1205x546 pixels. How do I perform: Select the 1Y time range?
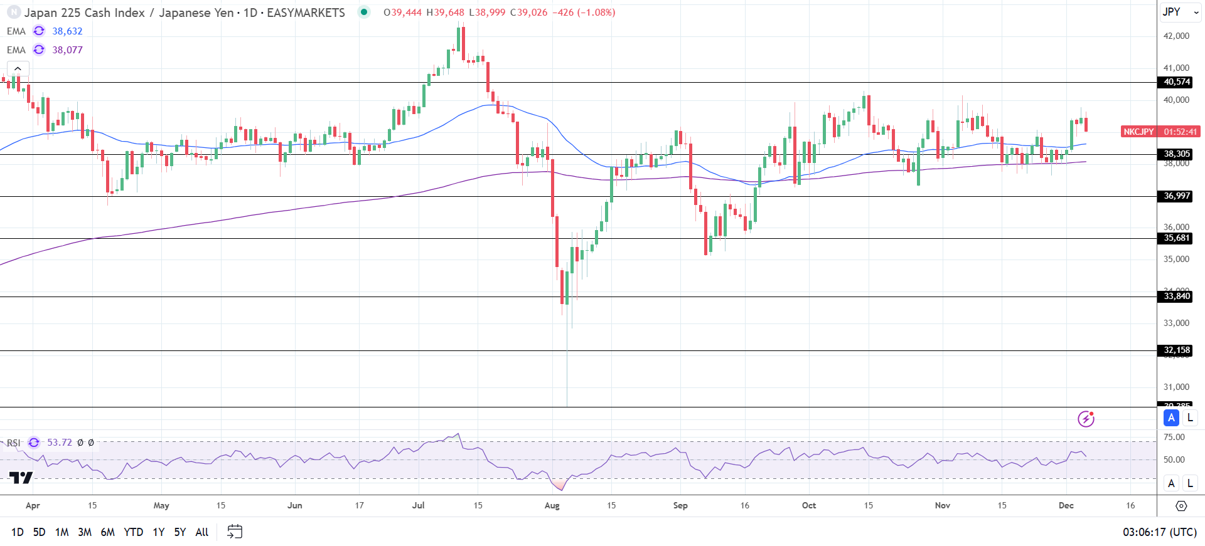click(159, 532)
